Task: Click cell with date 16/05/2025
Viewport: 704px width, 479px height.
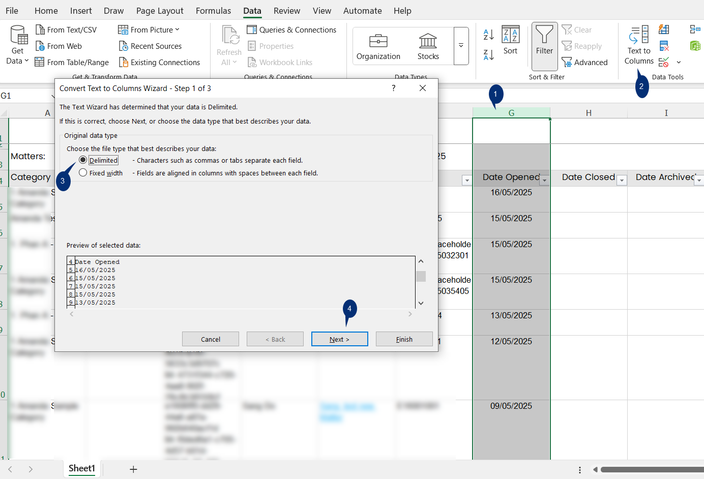Action: click(511, 199)
